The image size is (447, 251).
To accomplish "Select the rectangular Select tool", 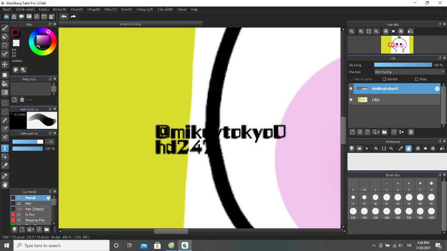I will (x=5, y=103).
